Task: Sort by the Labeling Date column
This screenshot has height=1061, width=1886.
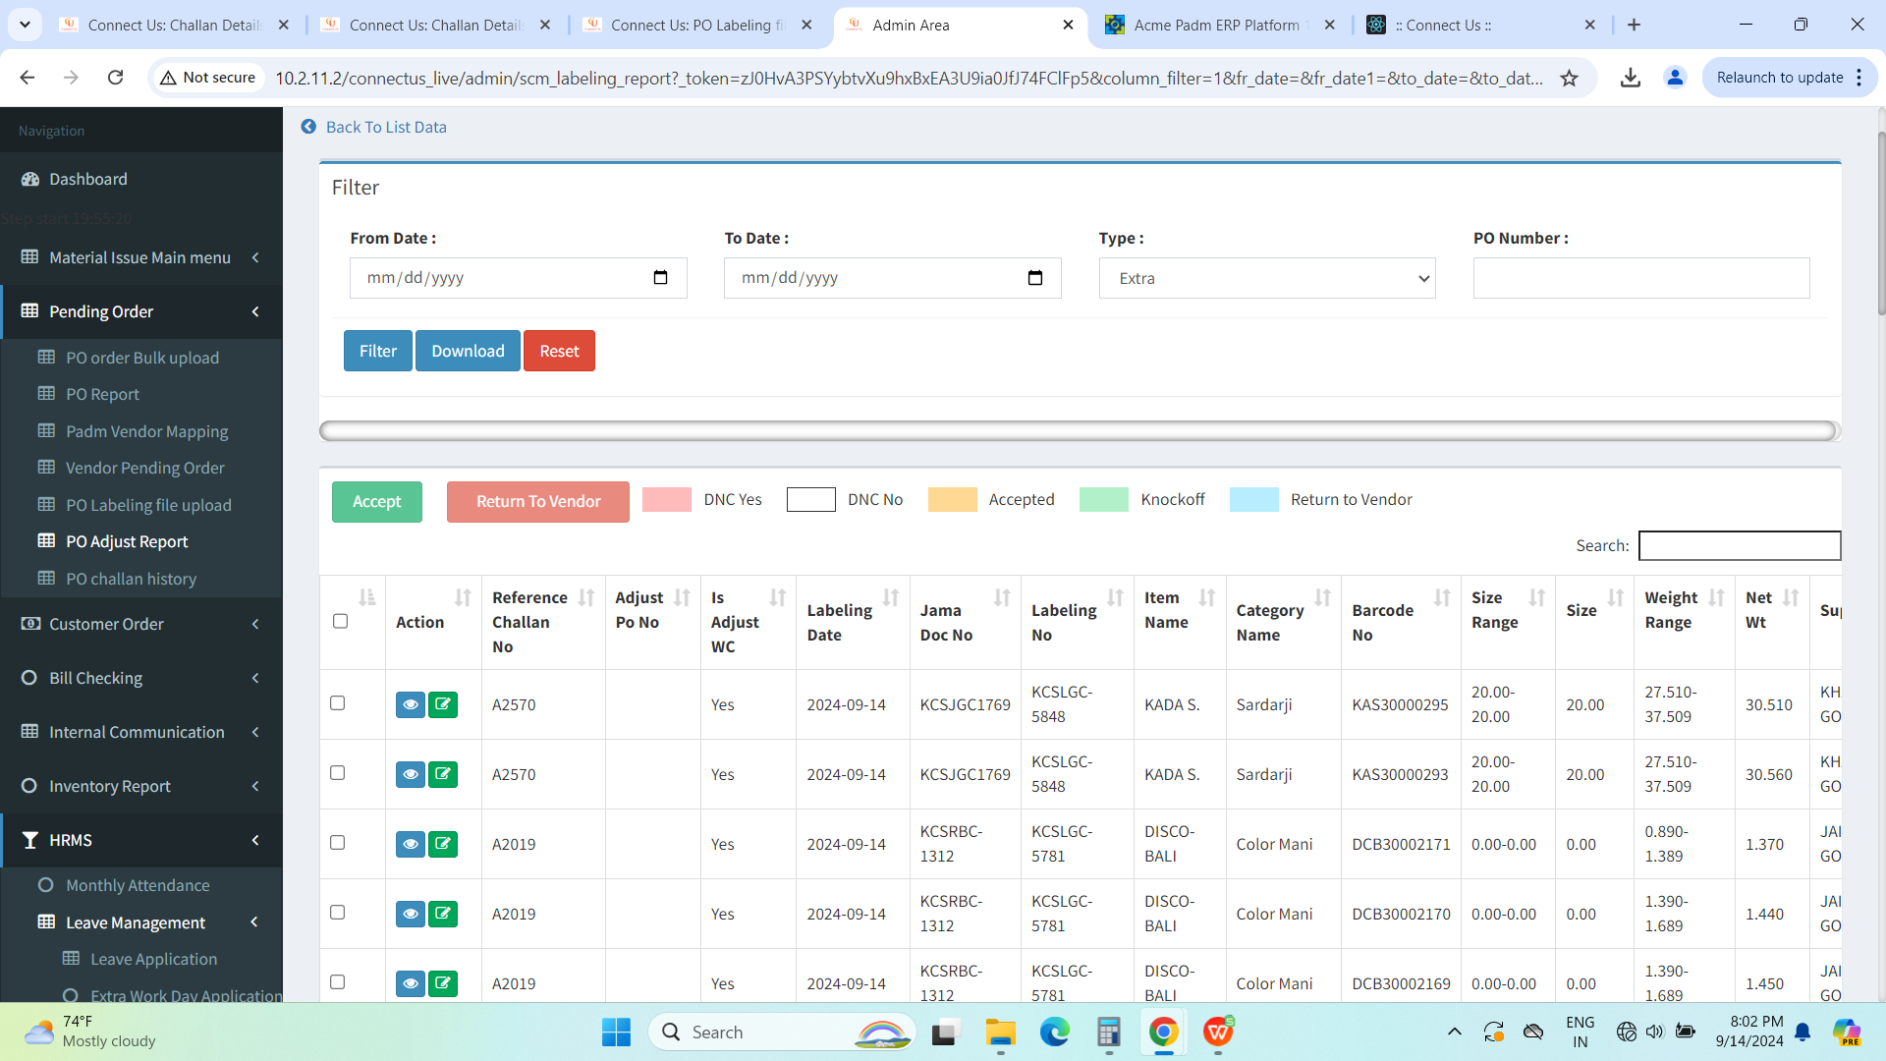Action: pyautogui.click(x=891, y=597)
